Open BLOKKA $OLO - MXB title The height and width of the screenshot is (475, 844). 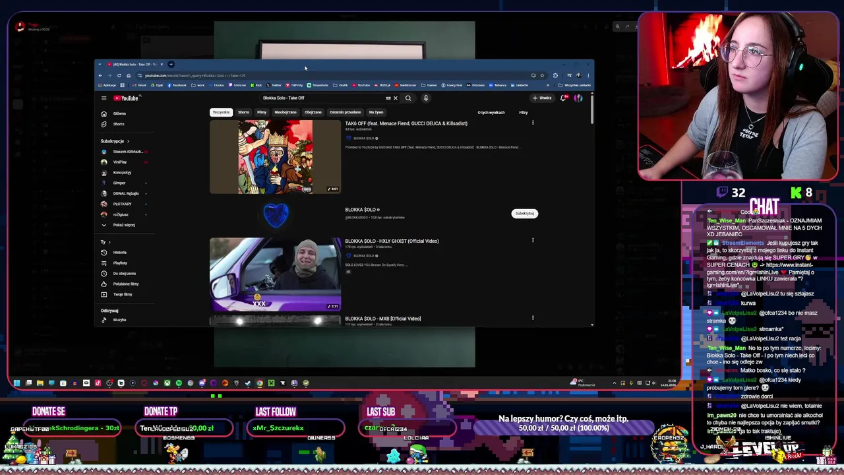[x=382, y=319]
